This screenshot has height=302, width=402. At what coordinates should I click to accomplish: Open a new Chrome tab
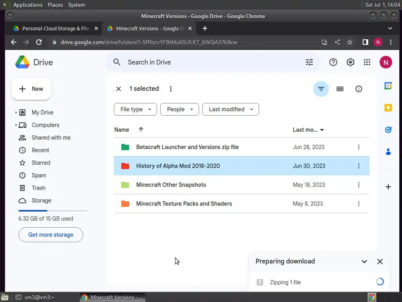coord(205,28)
